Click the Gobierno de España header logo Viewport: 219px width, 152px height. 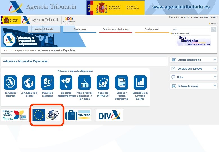[11, 20]
